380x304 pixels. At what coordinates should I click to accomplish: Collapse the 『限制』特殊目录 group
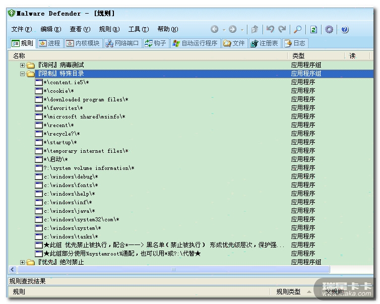(22, 74)
